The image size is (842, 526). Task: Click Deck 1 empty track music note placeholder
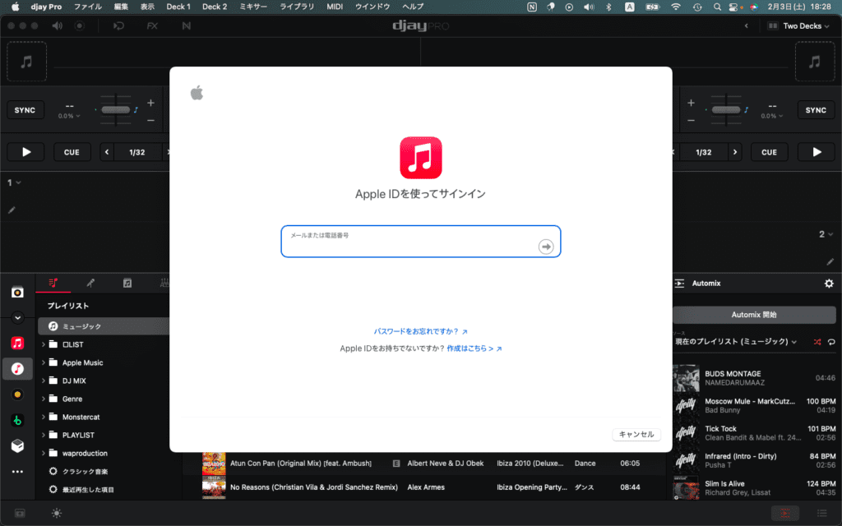(26, 62)
